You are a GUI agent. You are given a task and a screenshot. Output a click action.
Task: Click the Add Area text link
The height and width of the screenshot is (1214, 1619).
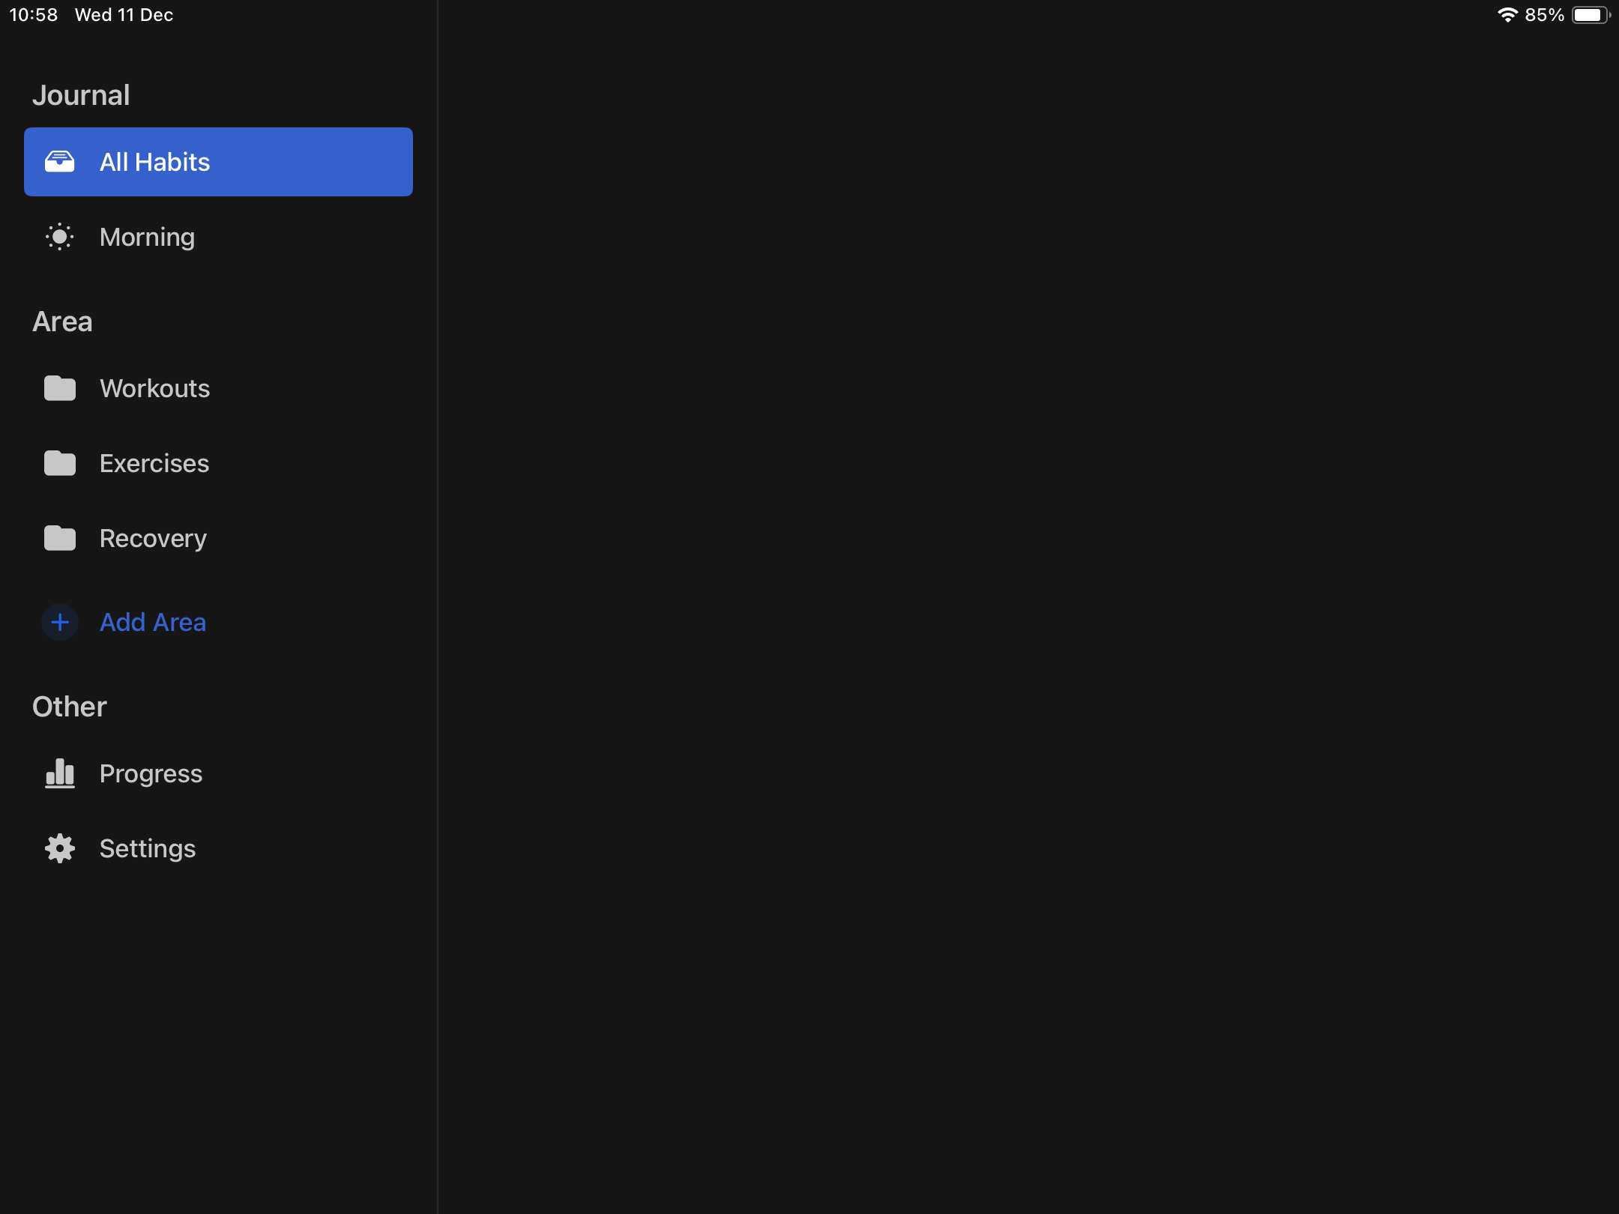[x=153, y=622]
